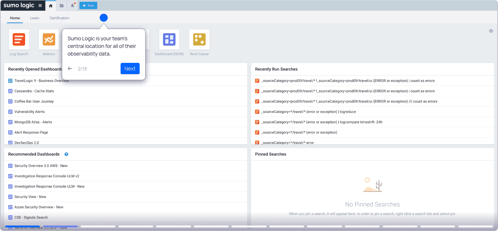Click help icon next to Recommended Dashboards
498x231 pixels.
[x=66, y=154]
